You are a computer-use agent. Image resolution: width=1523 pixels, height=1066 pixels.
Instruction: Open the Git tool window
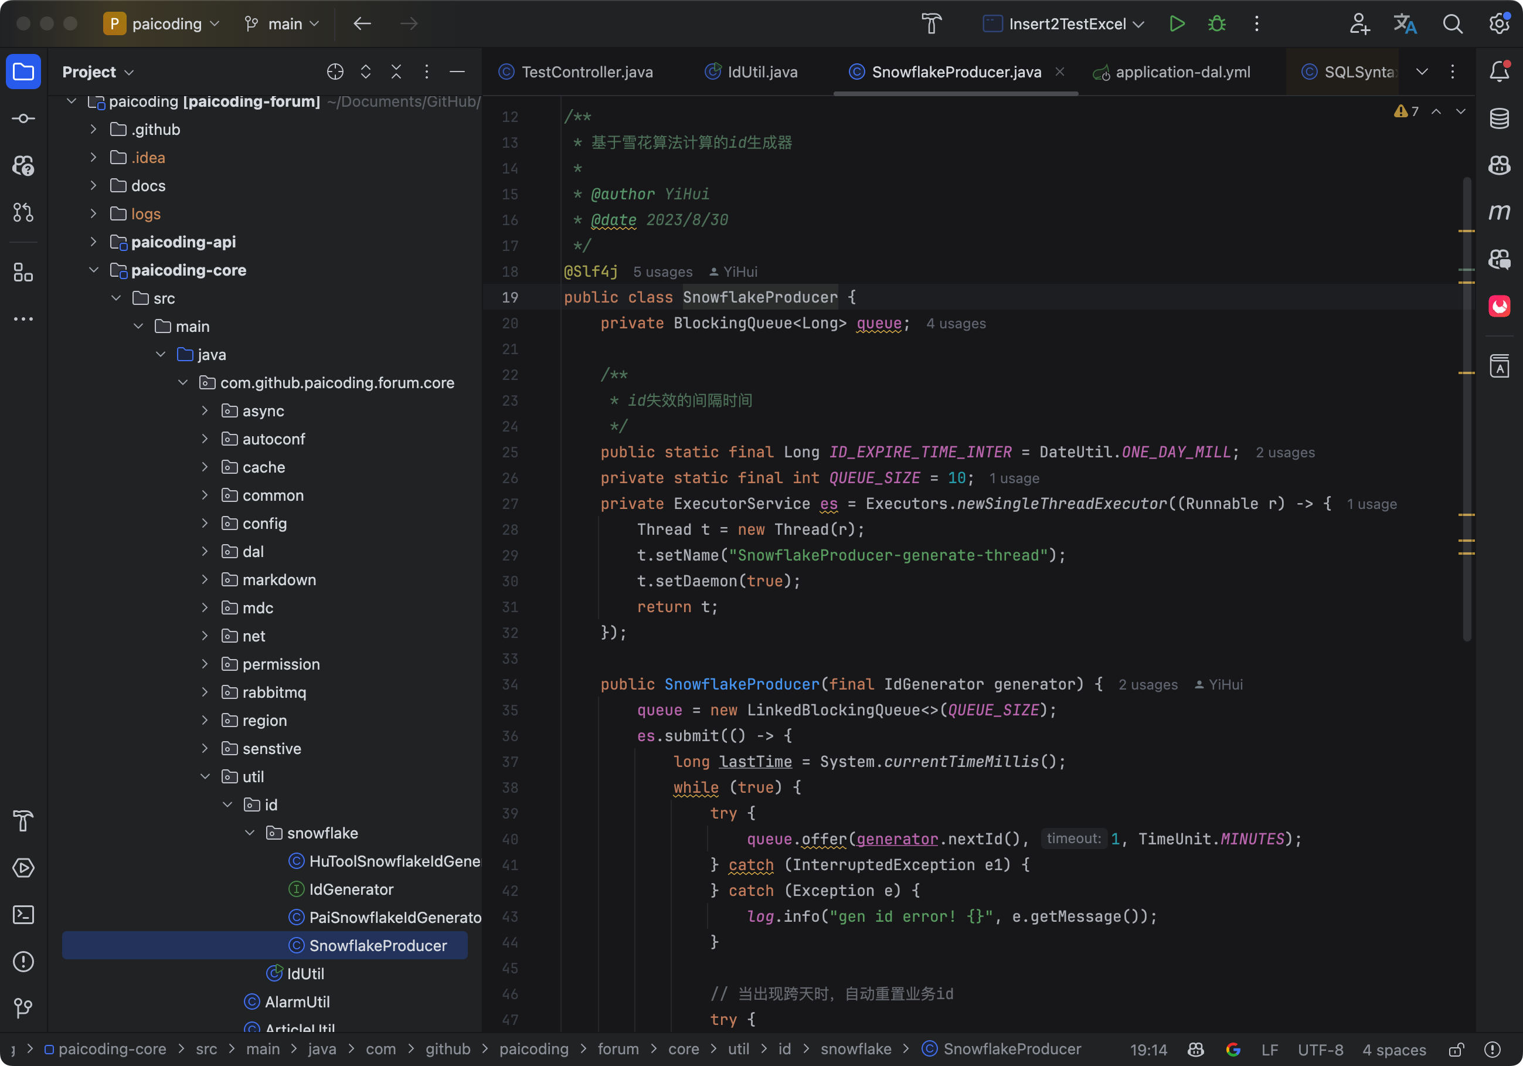[23, 1009]
